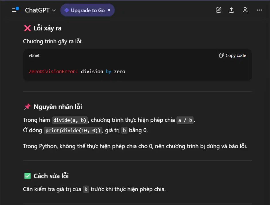
Task: Click the vbnet language label
Action: [x=34, y=55]
